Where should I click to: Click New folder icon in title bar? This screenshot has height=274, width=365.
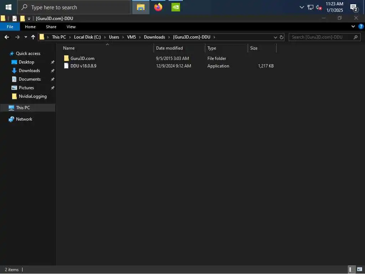coord(22,19)
